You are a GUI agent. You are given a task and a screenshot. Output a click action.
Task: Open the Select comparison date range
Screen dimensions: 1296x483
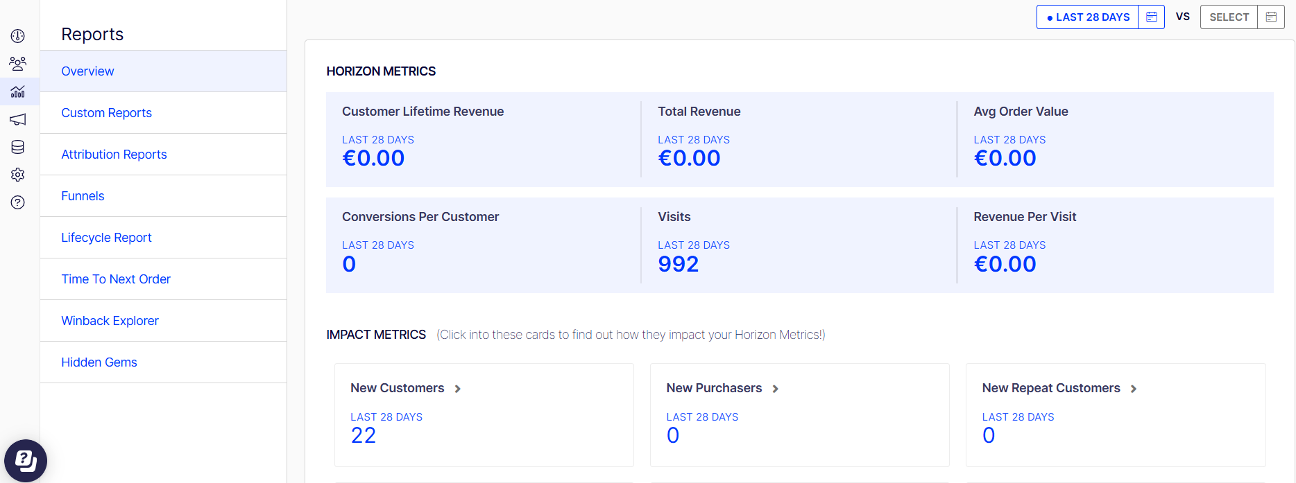pyautogui.click(x=1229, y=17)
